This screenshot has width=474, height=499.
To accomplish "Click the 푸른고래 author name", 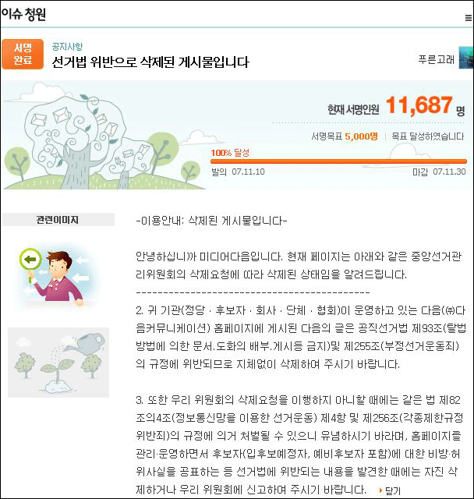I will tap(436, 59).
